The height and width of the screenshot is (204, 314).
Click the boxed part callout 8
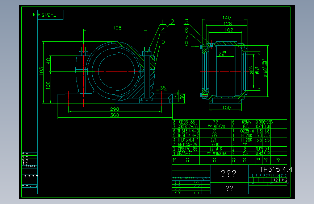click(x=187, y=43)
